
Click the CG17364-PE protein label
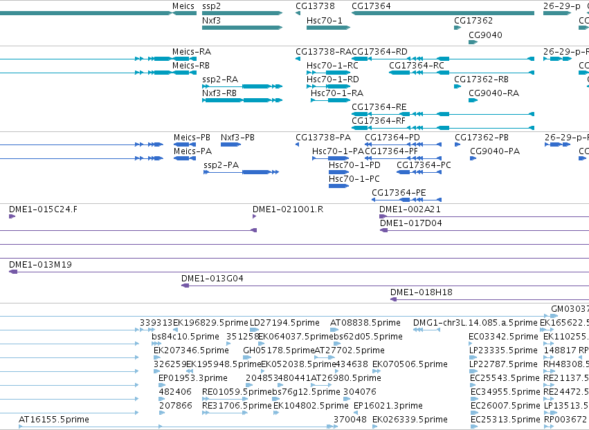[399, 193]
